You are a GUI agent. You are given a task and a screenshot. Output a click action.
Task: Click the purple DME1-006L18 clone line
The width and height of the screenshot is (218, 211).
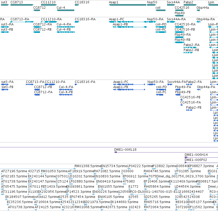click(x=166, y=152)
